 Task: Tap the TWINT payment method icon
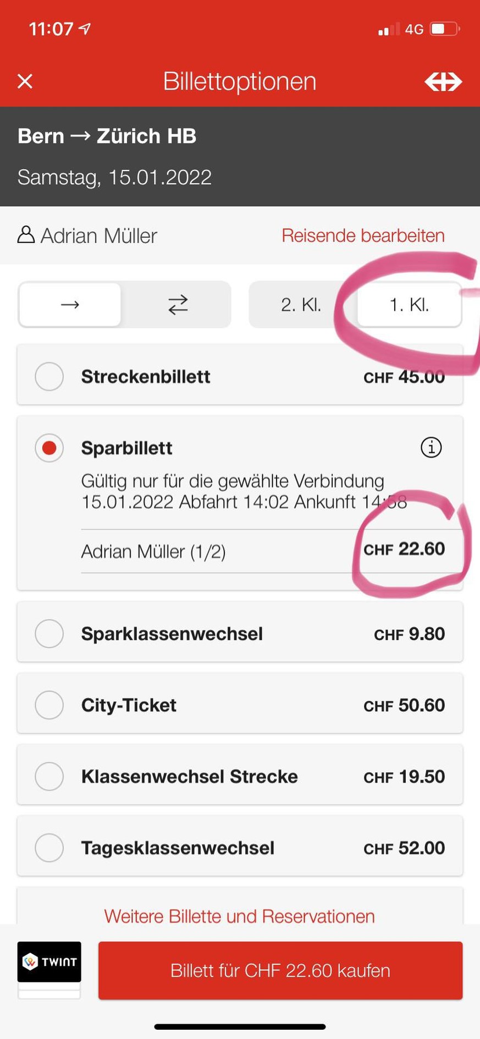pos(49,962)
